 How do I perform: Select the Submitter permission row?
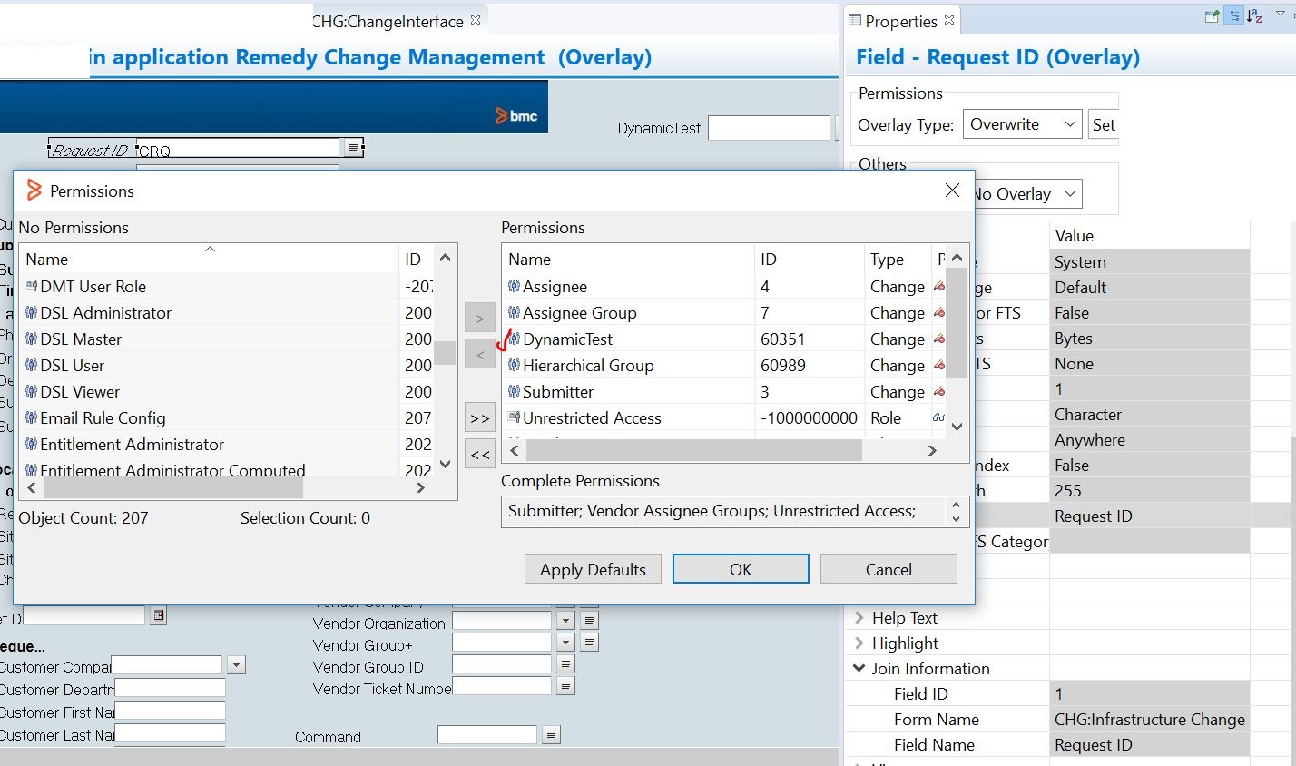[724, 391]
